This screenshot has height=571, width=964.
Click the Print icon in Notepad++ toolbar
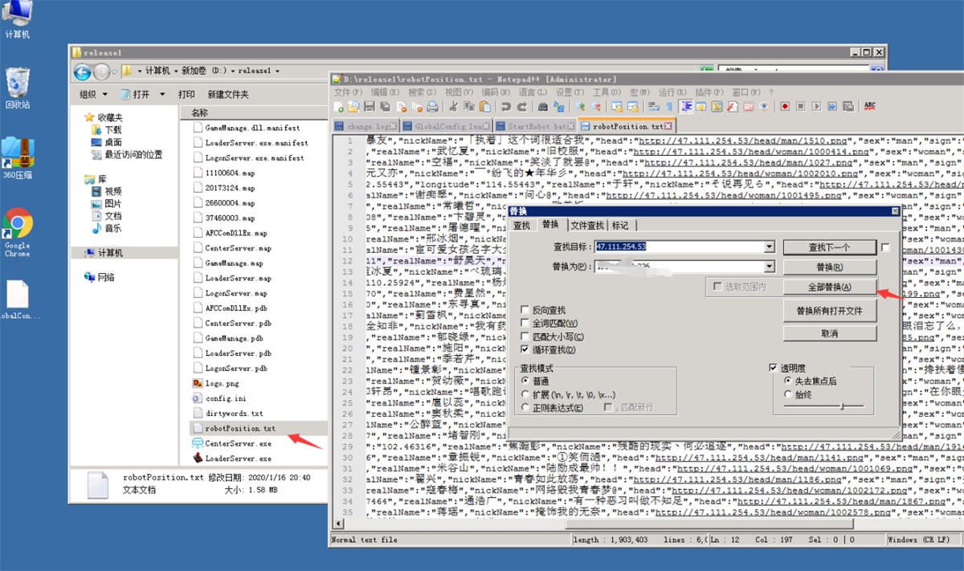click(432, 106)
